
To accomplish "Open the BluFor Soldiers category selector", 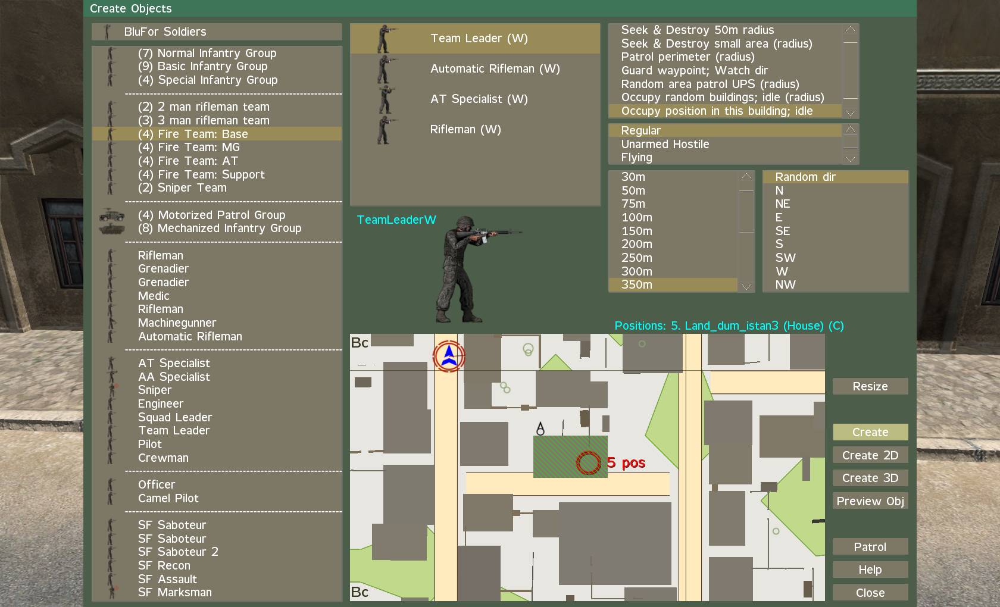I will pyautogui.click(x=217, y=32).
